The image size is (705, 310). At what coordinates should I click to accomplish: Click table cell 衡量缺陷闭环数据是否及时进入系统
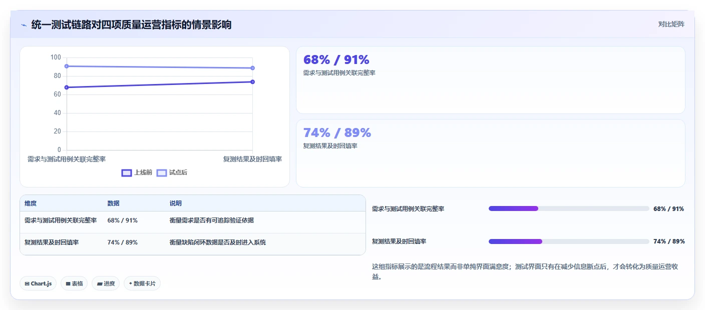pyautogui.click(x=218, y=242)
